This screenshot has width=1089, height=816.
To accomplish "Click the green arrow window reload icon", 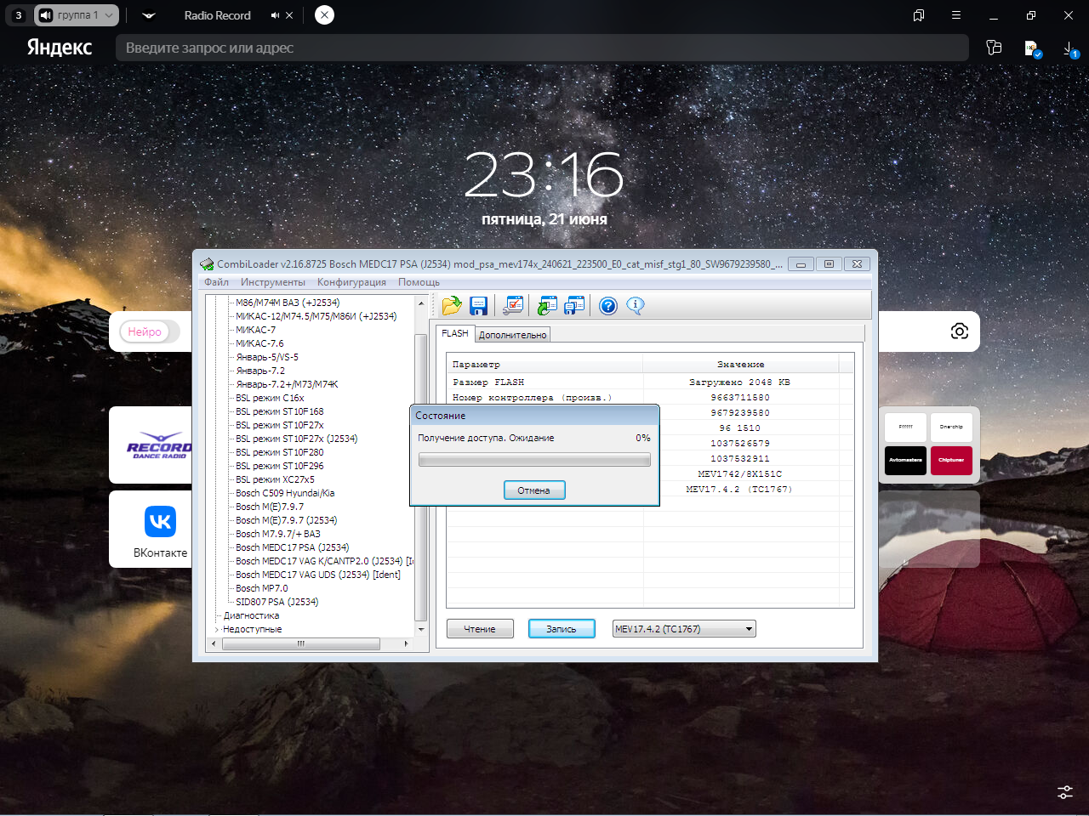I will pyautogui.click(x=547, y=306).
